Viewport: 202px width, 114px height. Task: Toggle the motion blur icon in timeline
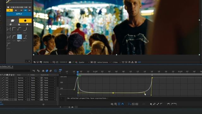point(50,71)
